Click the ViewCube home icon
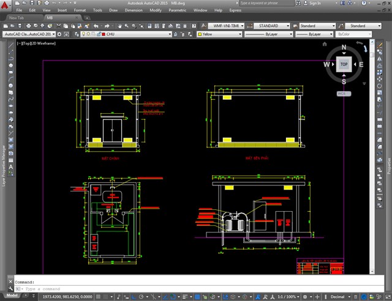The image size is (392, 301). (325, 44)
